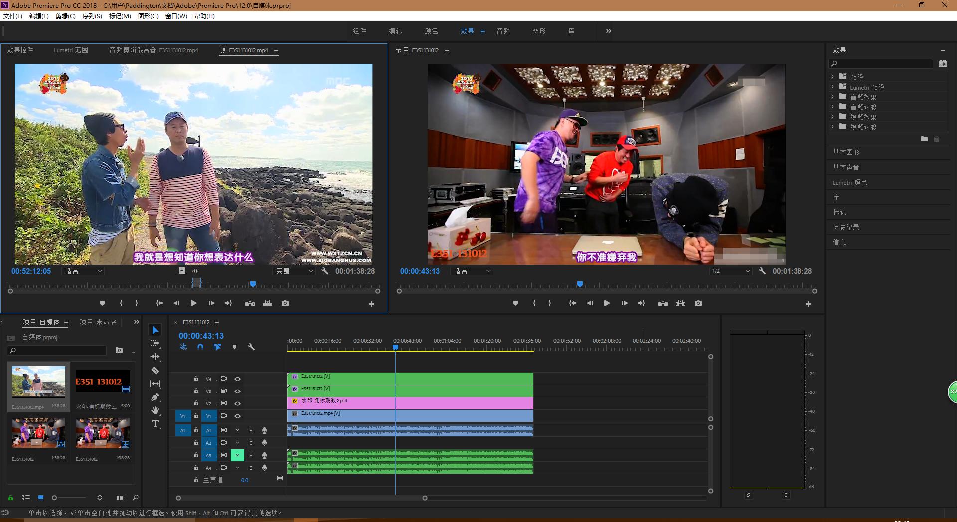
Task: Toggle solo on audio track A1
Action: 251,430
